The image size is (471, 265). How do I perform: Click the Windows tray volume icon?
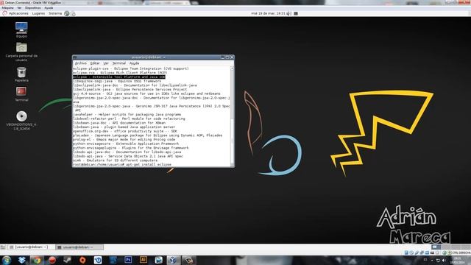click(x=444, y=261)
